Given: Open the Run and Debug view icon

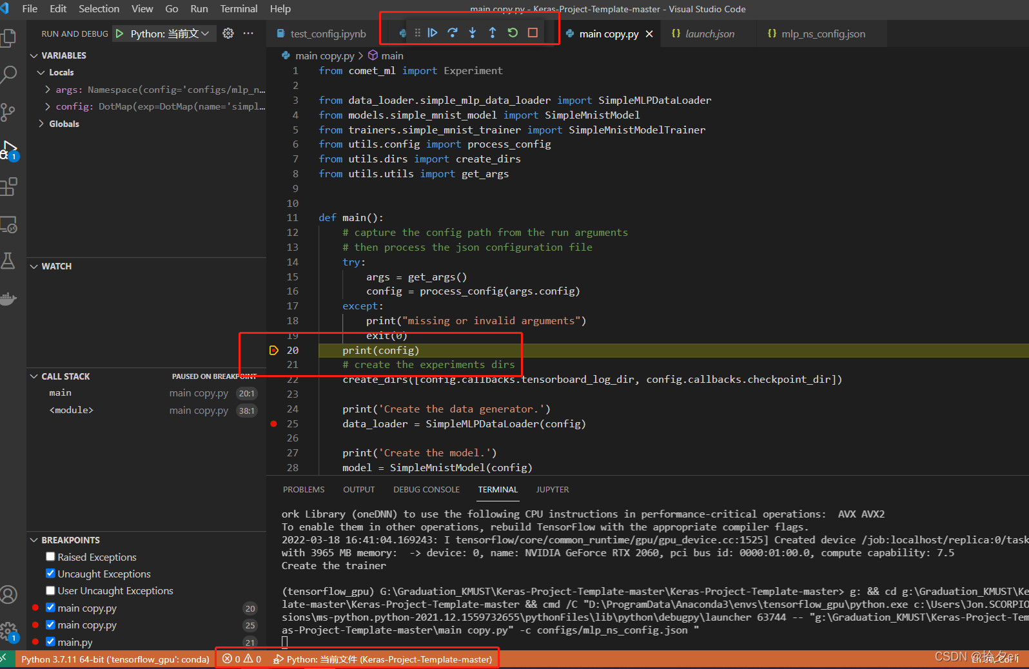Looking at the screenshot, I should pyautogui.click(x=9, y=150).
